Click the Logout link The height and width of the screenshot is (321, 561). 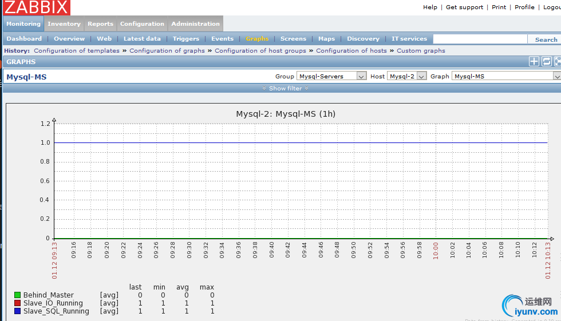click(552, 7)
